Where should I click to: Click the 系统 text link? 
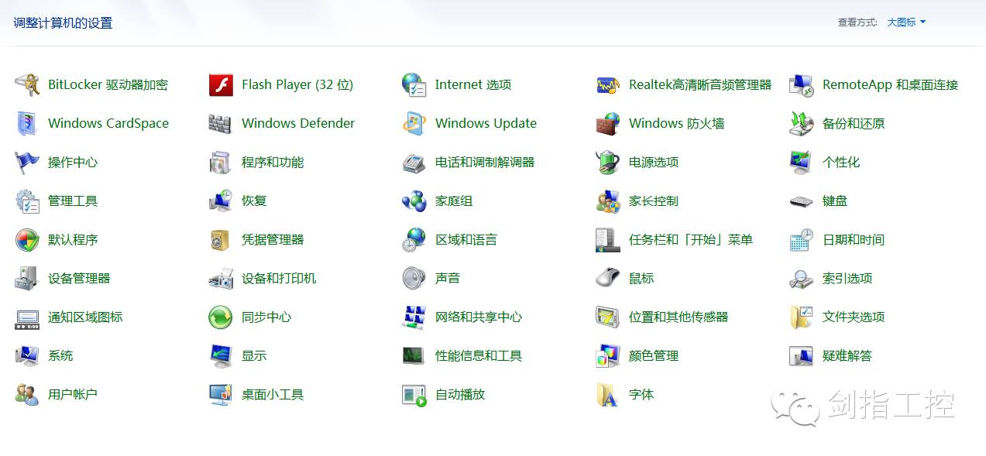(60, 355)
